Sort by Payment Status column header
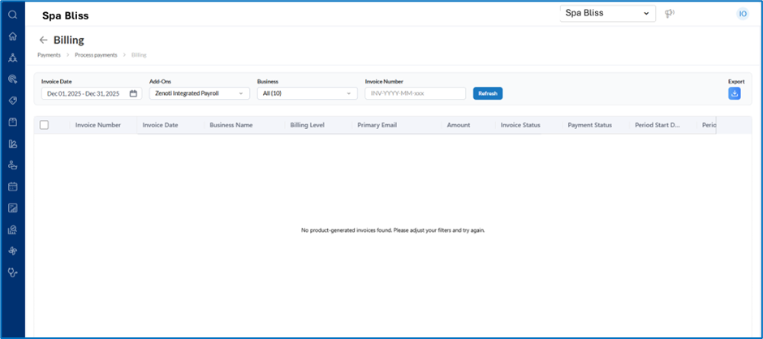This screenshot has height=339, width=763. click(590, 125)
